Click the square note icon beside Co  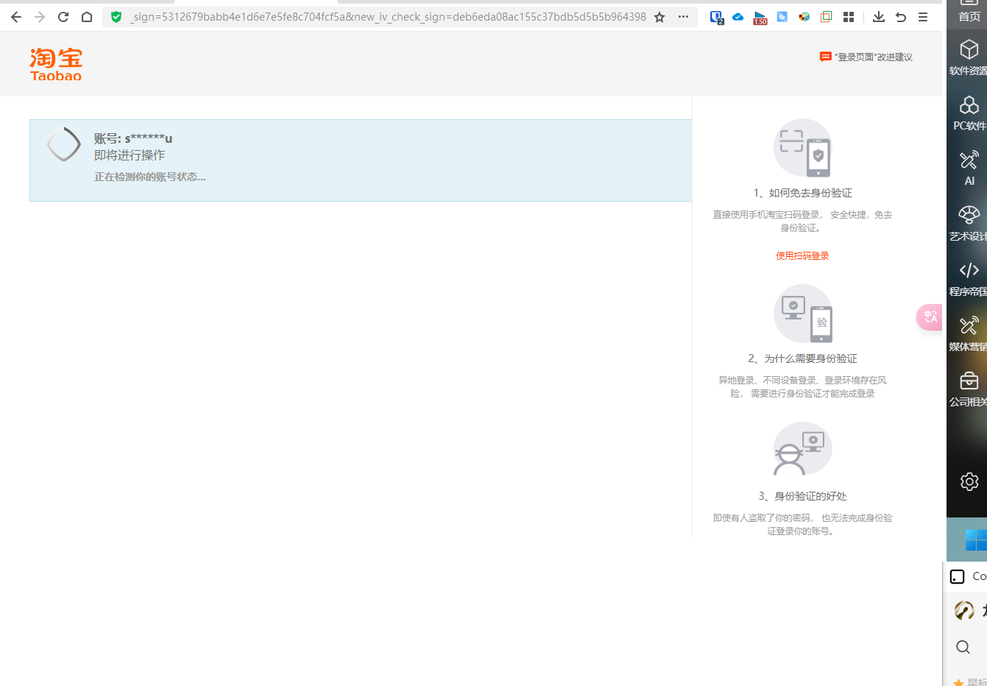coord(957,576)
